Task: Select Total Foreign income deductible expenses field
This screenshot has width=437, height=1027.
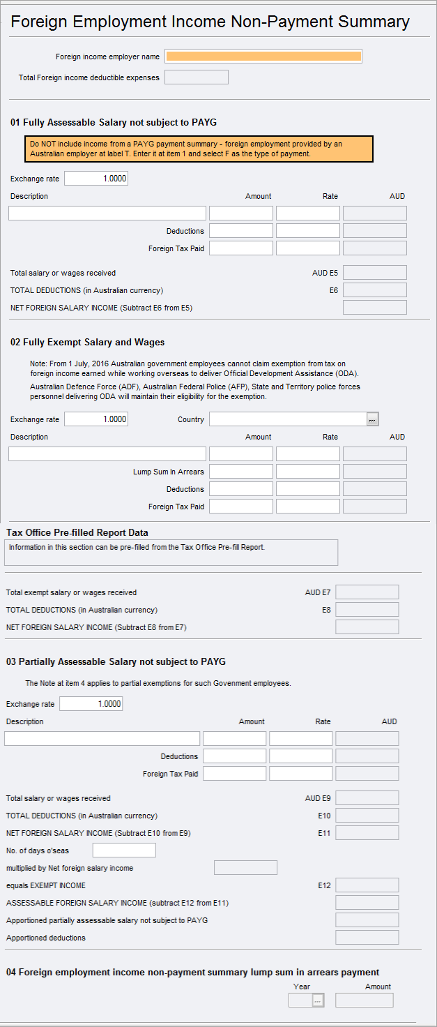Action: 197,77
